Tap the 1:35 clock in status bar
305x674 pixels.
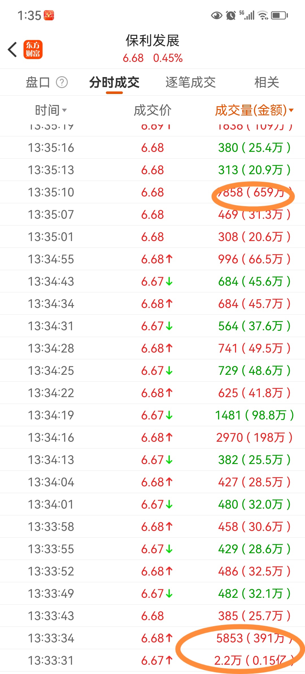(x=29, y=16)
